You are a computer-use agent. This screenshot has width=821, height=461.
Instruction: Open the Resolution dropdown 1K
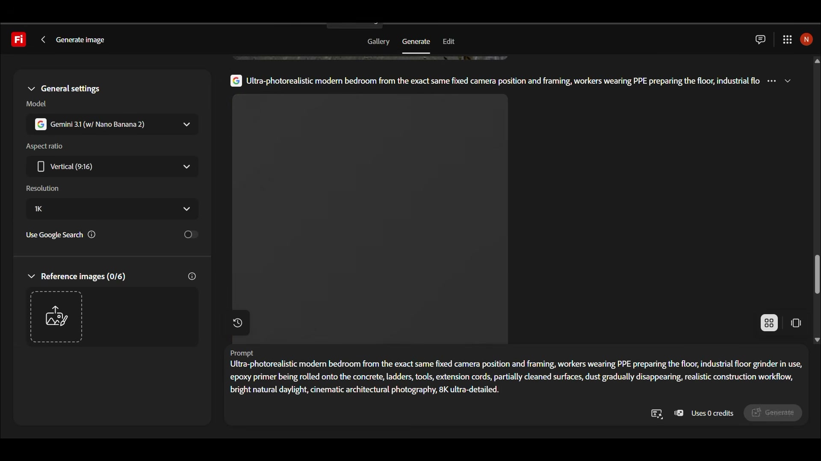[112, 209]
